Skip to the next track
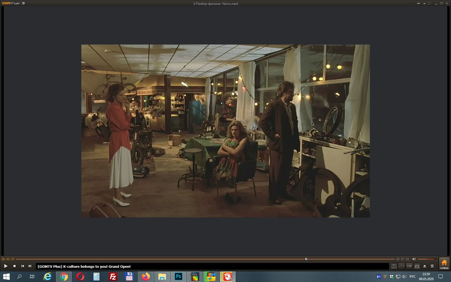Image resolution: width=451 pixels, height=282 pixels. [30, 266]
